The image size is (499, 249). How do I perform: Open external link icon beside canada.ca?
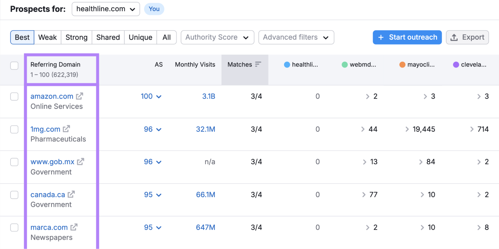point(71,194)
